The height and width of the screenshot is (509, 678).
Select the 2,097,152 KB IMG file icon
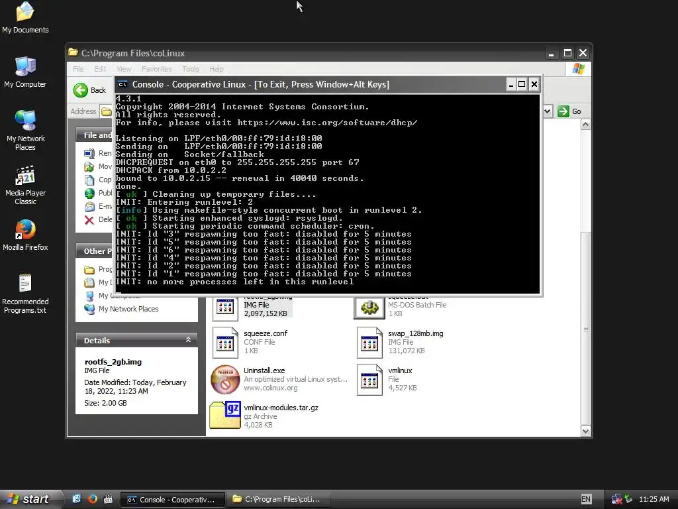(225, 308)
